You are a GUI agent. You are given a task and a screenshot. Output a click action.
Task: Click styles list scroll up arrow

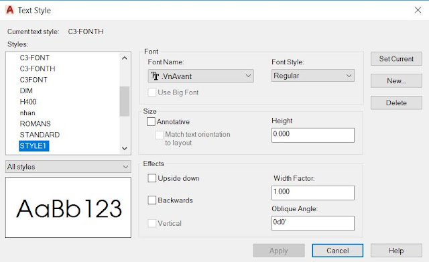coord(125,58)
